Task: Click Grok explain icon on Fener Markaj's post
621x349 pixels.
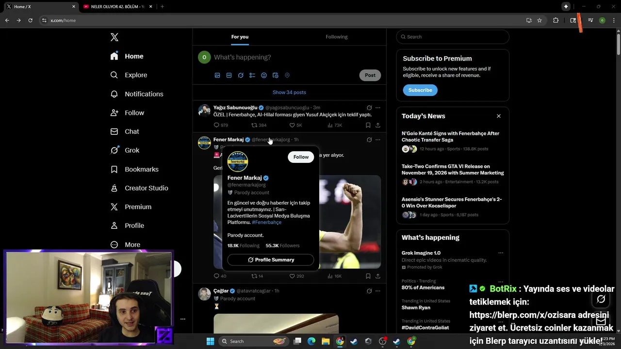Action: point(369,140)
